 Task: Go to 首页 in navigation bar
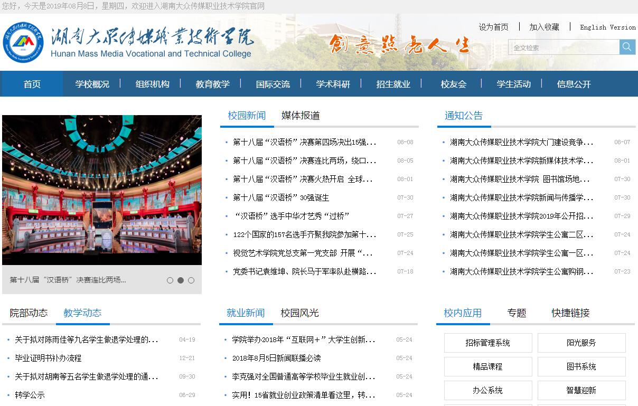tap(32, 84)
